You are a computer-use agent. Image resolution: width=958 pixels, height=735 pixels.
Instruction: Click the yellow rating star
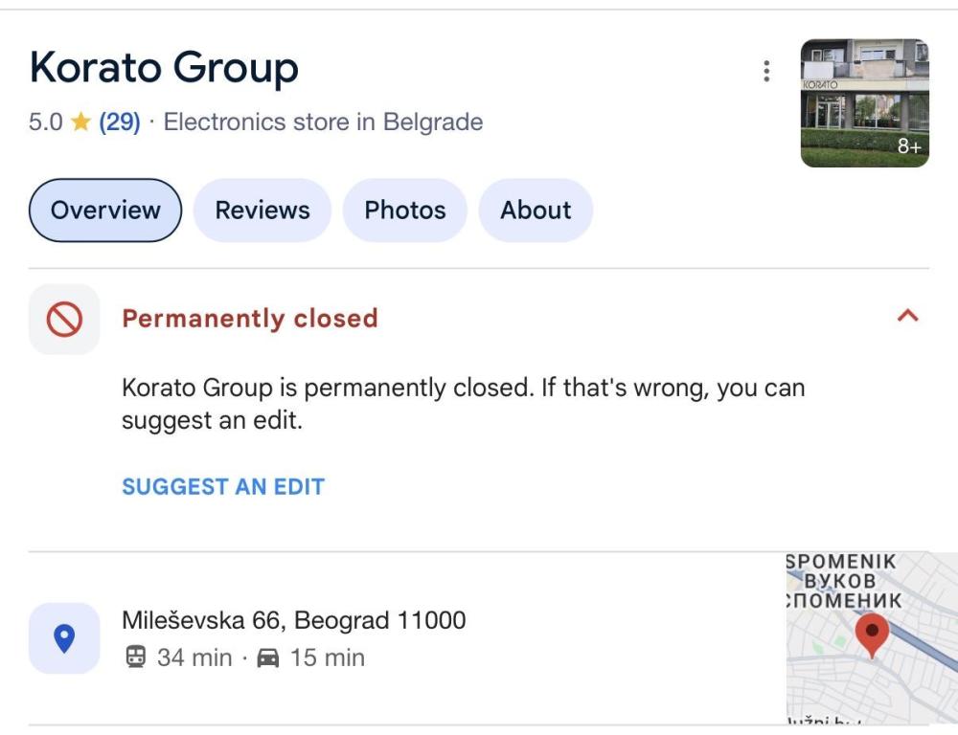point(80,122)
